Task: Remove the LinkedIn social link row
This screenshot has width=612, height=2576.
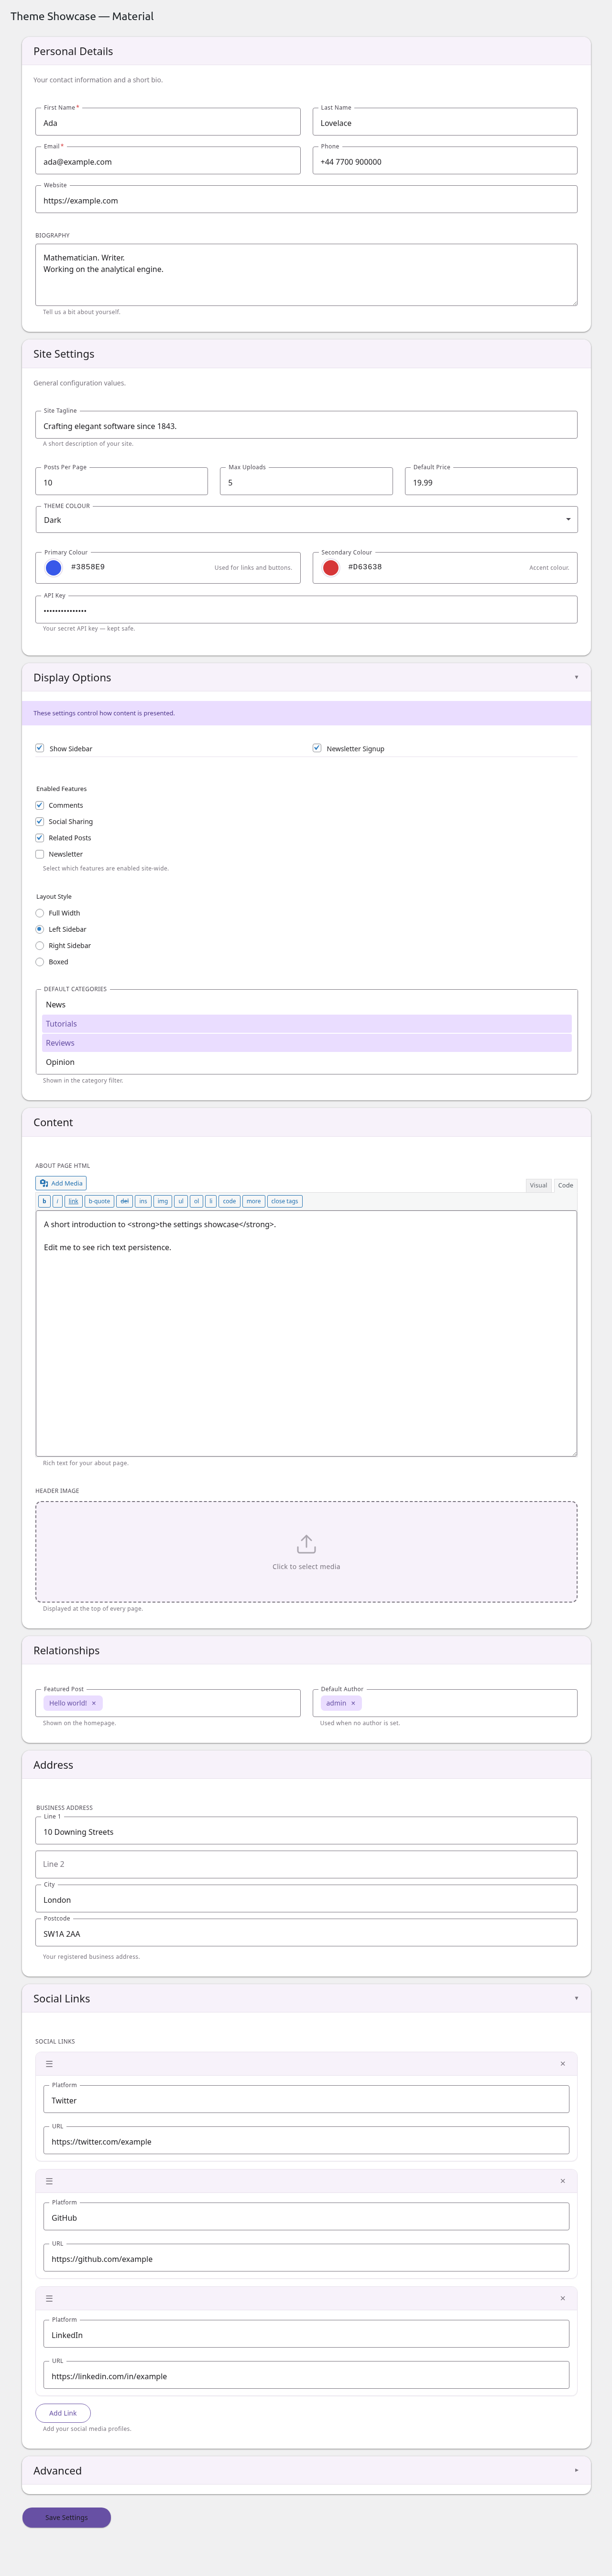Action: click(x=562, y=2298)
